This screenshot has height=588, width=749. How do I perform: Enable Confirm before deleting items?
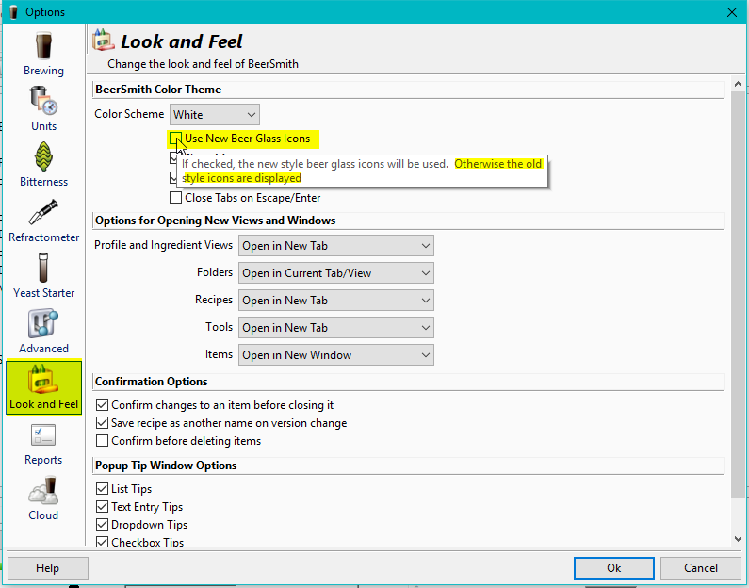tap(102, 440)
